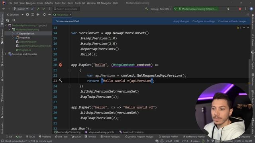Open the File menu

click(10, 3)
